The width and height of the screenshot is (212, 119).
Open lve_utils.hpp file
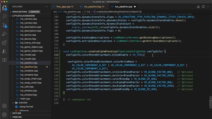(x=27, y=87)
